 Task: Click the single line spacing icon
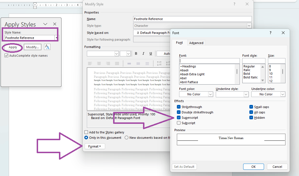129,63
